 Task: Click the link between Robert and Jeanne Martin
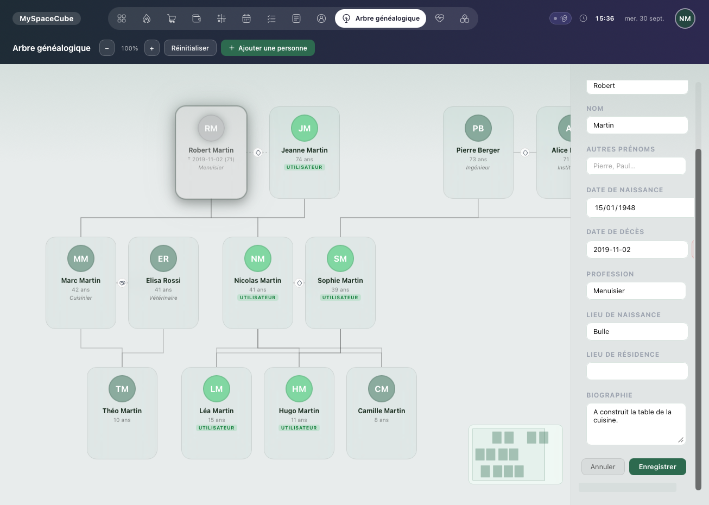258,153
